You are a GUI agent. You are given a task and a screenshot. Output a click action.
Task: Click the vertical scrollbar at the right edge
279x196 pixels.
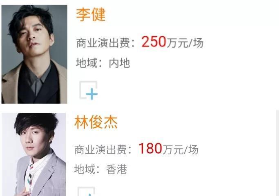pyautogui.click(x=278, y=153)
